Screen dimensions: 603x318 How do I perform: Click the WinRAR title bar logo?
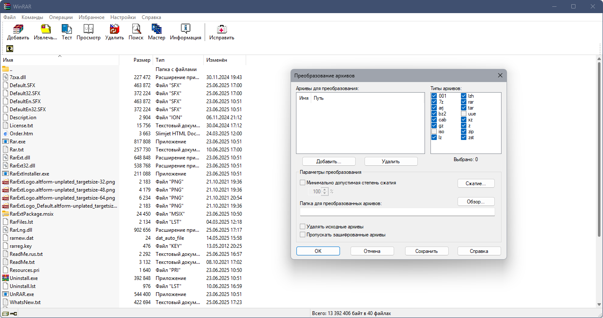(x=7, y=6)
